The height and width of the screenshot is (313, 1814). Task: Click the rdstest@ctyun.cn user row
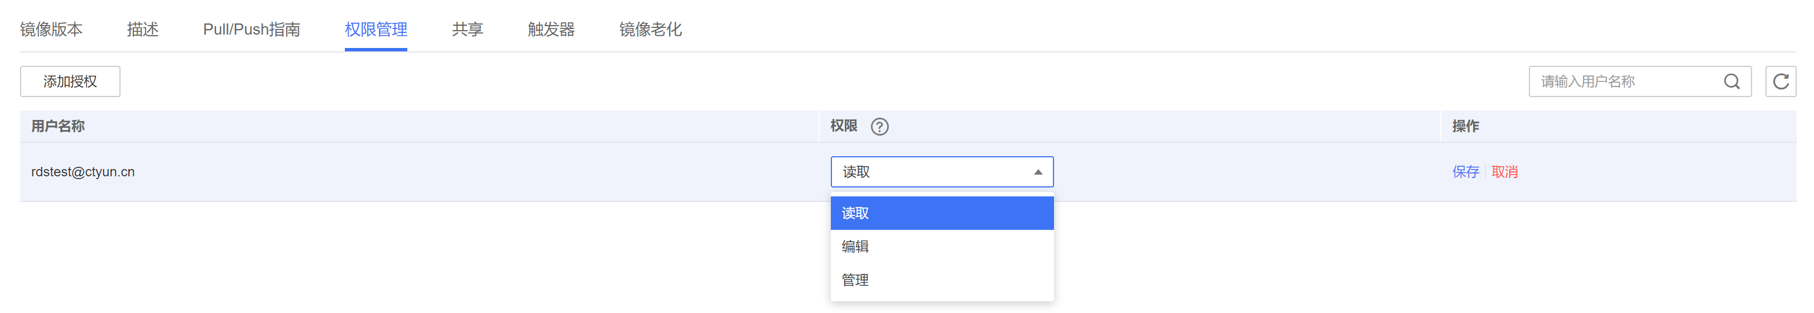pyautogui.click(x=83, y=172)
